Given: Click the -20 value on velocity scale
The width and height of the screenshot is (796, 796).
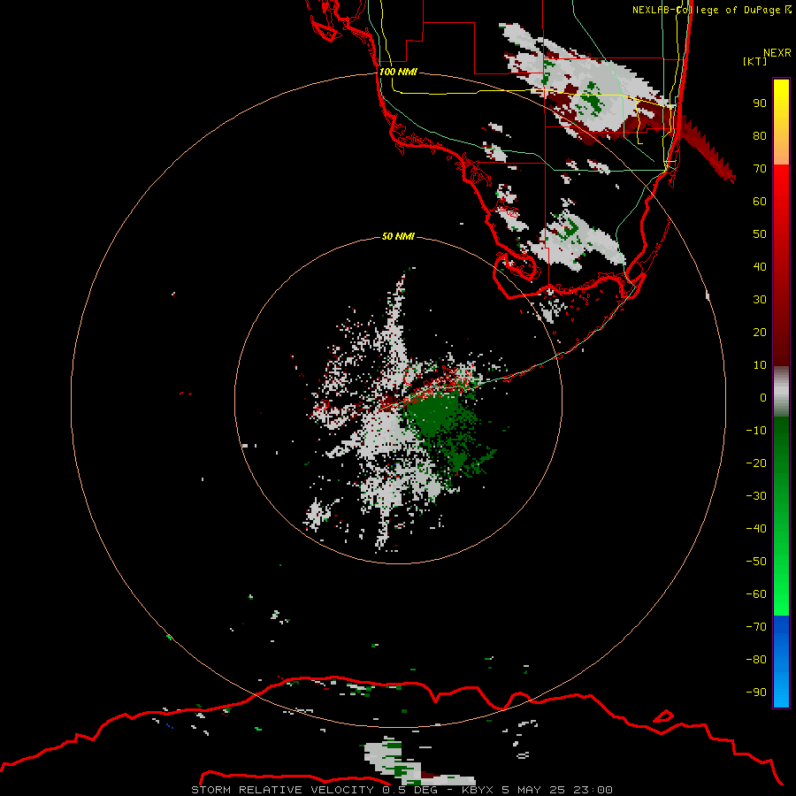Looking at the screenshot, I should click(756, 463).
